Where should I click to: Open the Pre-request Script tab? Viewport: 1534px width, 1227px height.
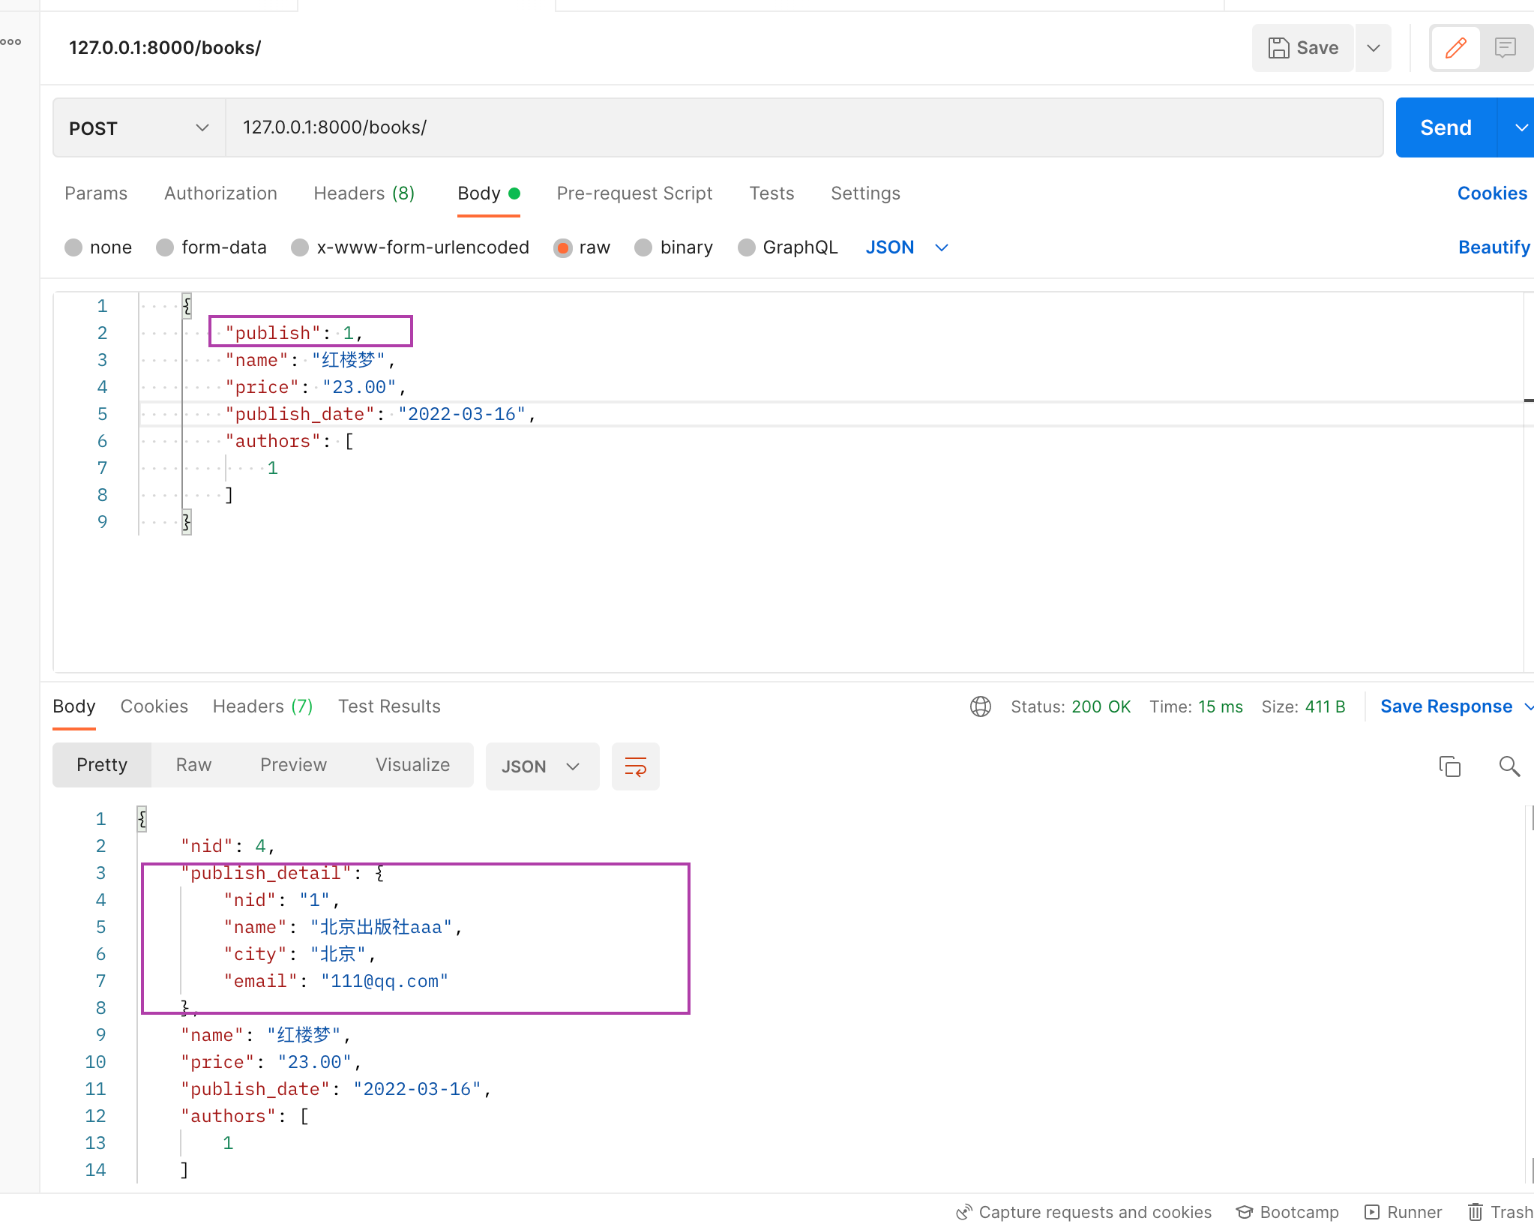pyautogui.click(x=634, y=193)
